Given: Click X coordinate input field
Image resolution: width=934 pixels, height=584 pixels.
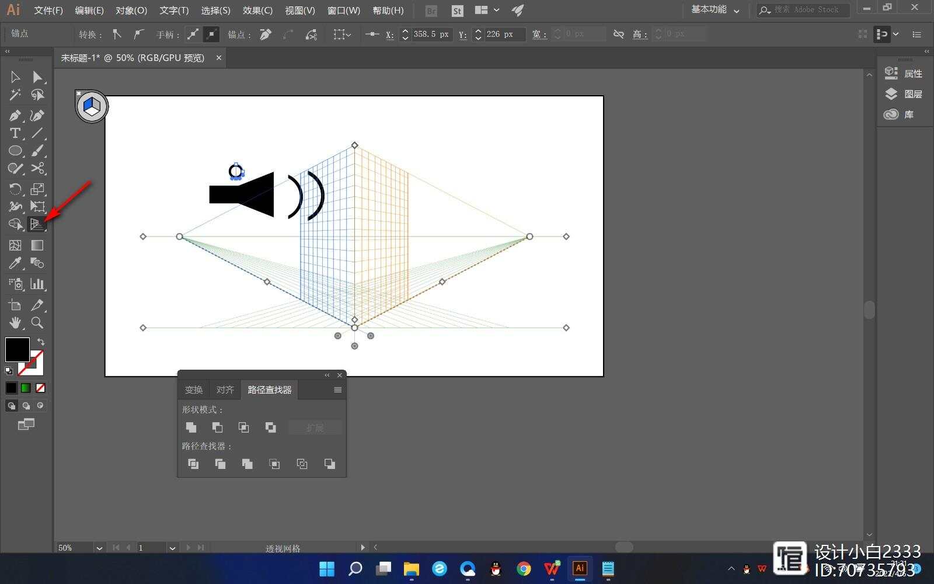Looking at the screenshot, I should pyautogui.click(x=431, y=34).
